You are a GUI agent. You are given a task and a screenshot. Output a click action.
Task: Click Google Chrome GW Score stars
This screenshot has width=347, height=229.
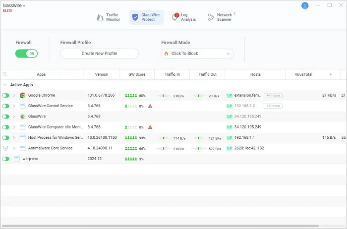131,96
